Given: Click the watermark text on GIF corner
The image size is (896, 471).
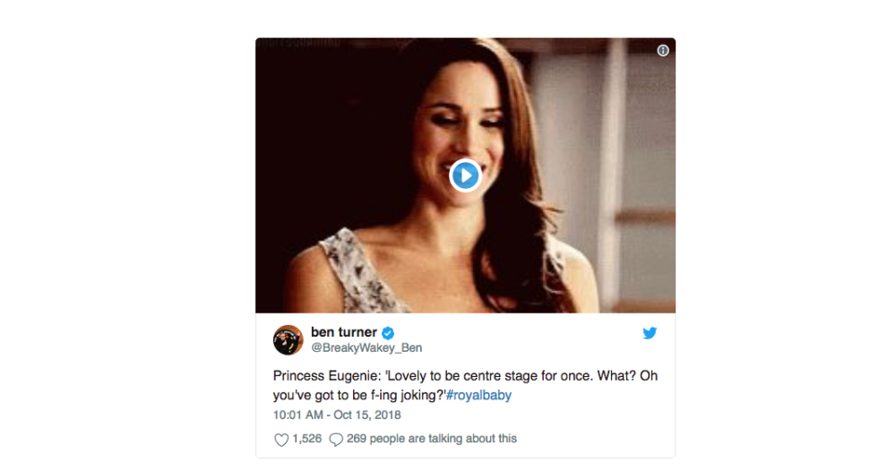Looking at the screenshot, I should pyautogui.click(x=298, y=43).
